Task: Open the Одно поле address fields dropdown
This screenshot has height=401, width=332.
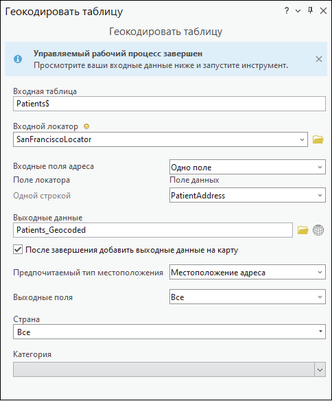Action: click(320, 168)
